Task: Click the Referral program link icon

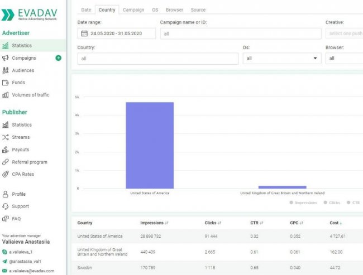Action: coord(6,162)
